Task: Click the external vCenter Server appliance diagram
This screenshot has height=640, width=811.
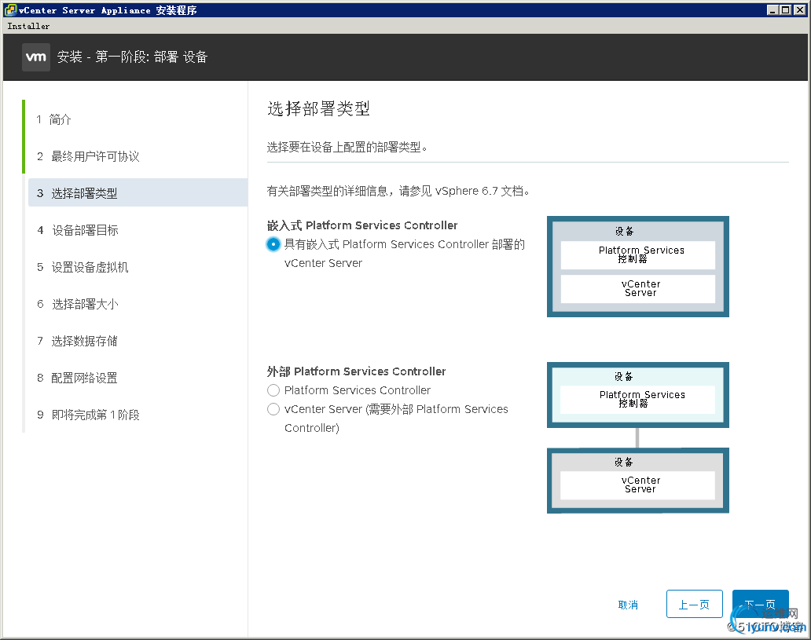Action: point(638,481)
